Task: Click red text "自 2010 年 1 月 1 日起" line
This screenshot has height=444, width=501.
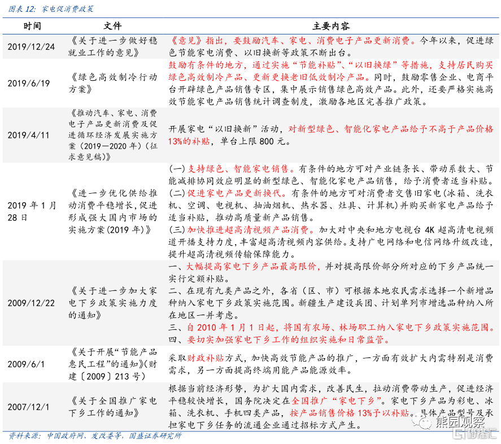Action: [x=340, y=327]
